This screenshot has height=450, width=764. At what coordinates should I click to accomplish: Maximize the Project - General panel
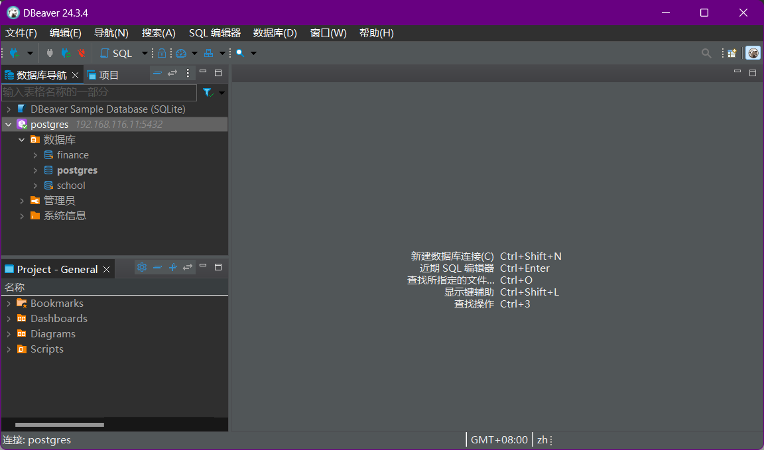[218, 267]
